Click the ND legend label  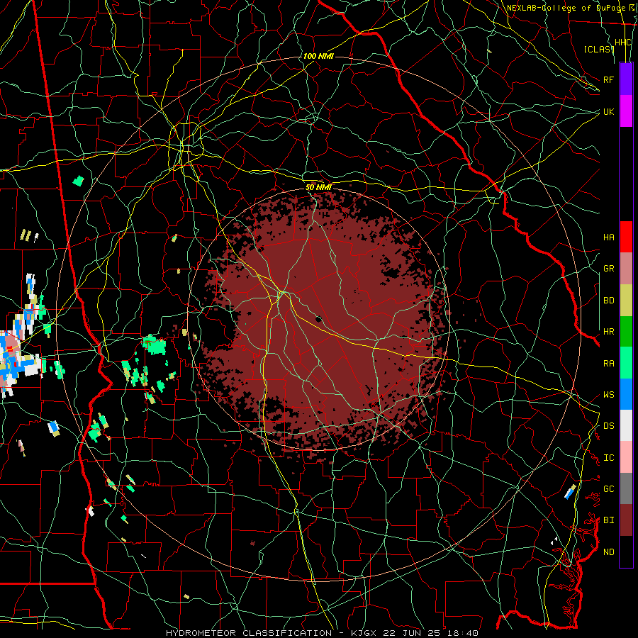608,552
